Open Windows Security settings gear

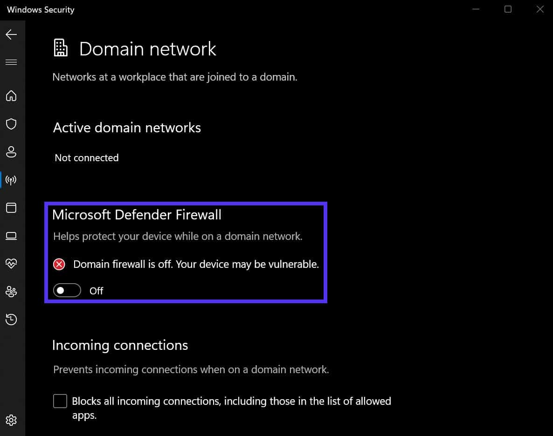(x=11, y=420)
